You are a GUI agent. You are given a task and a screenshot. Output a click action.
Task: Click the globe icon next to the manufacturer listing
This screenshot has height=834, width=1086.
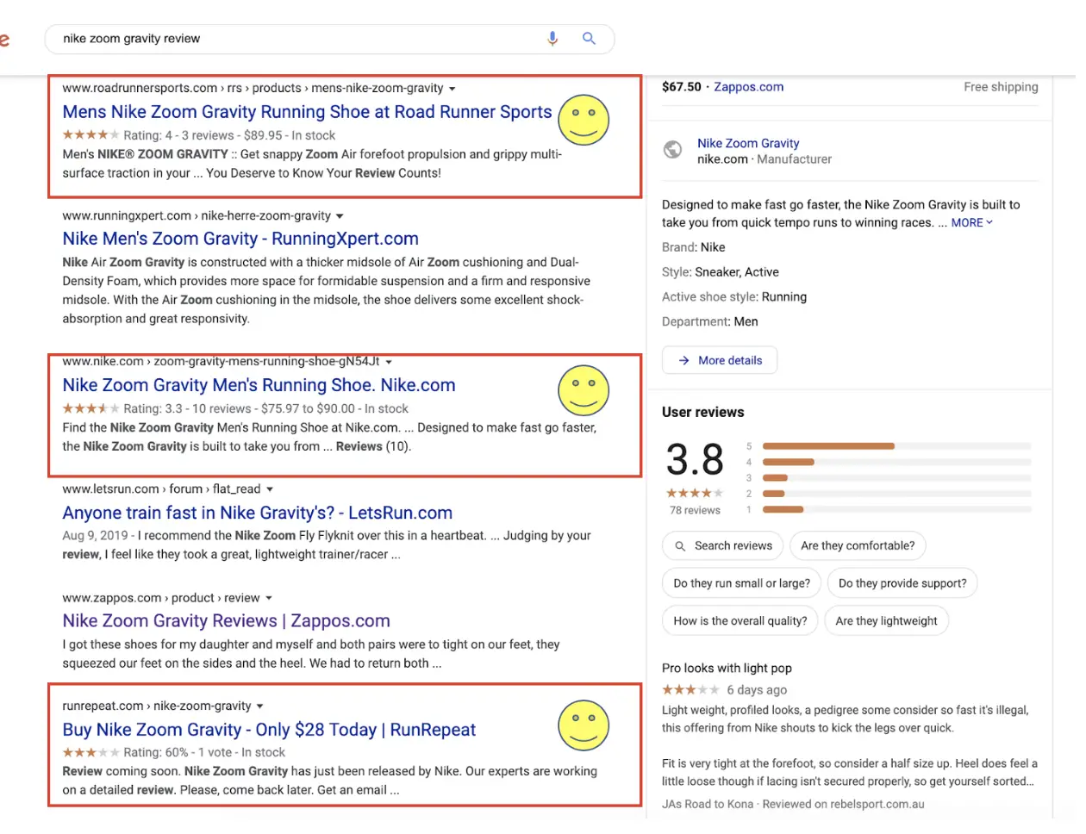[x=672, y=149]
